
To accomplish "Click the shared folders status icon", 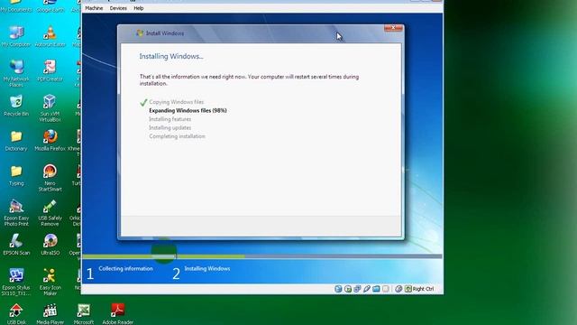I will 376,289.
